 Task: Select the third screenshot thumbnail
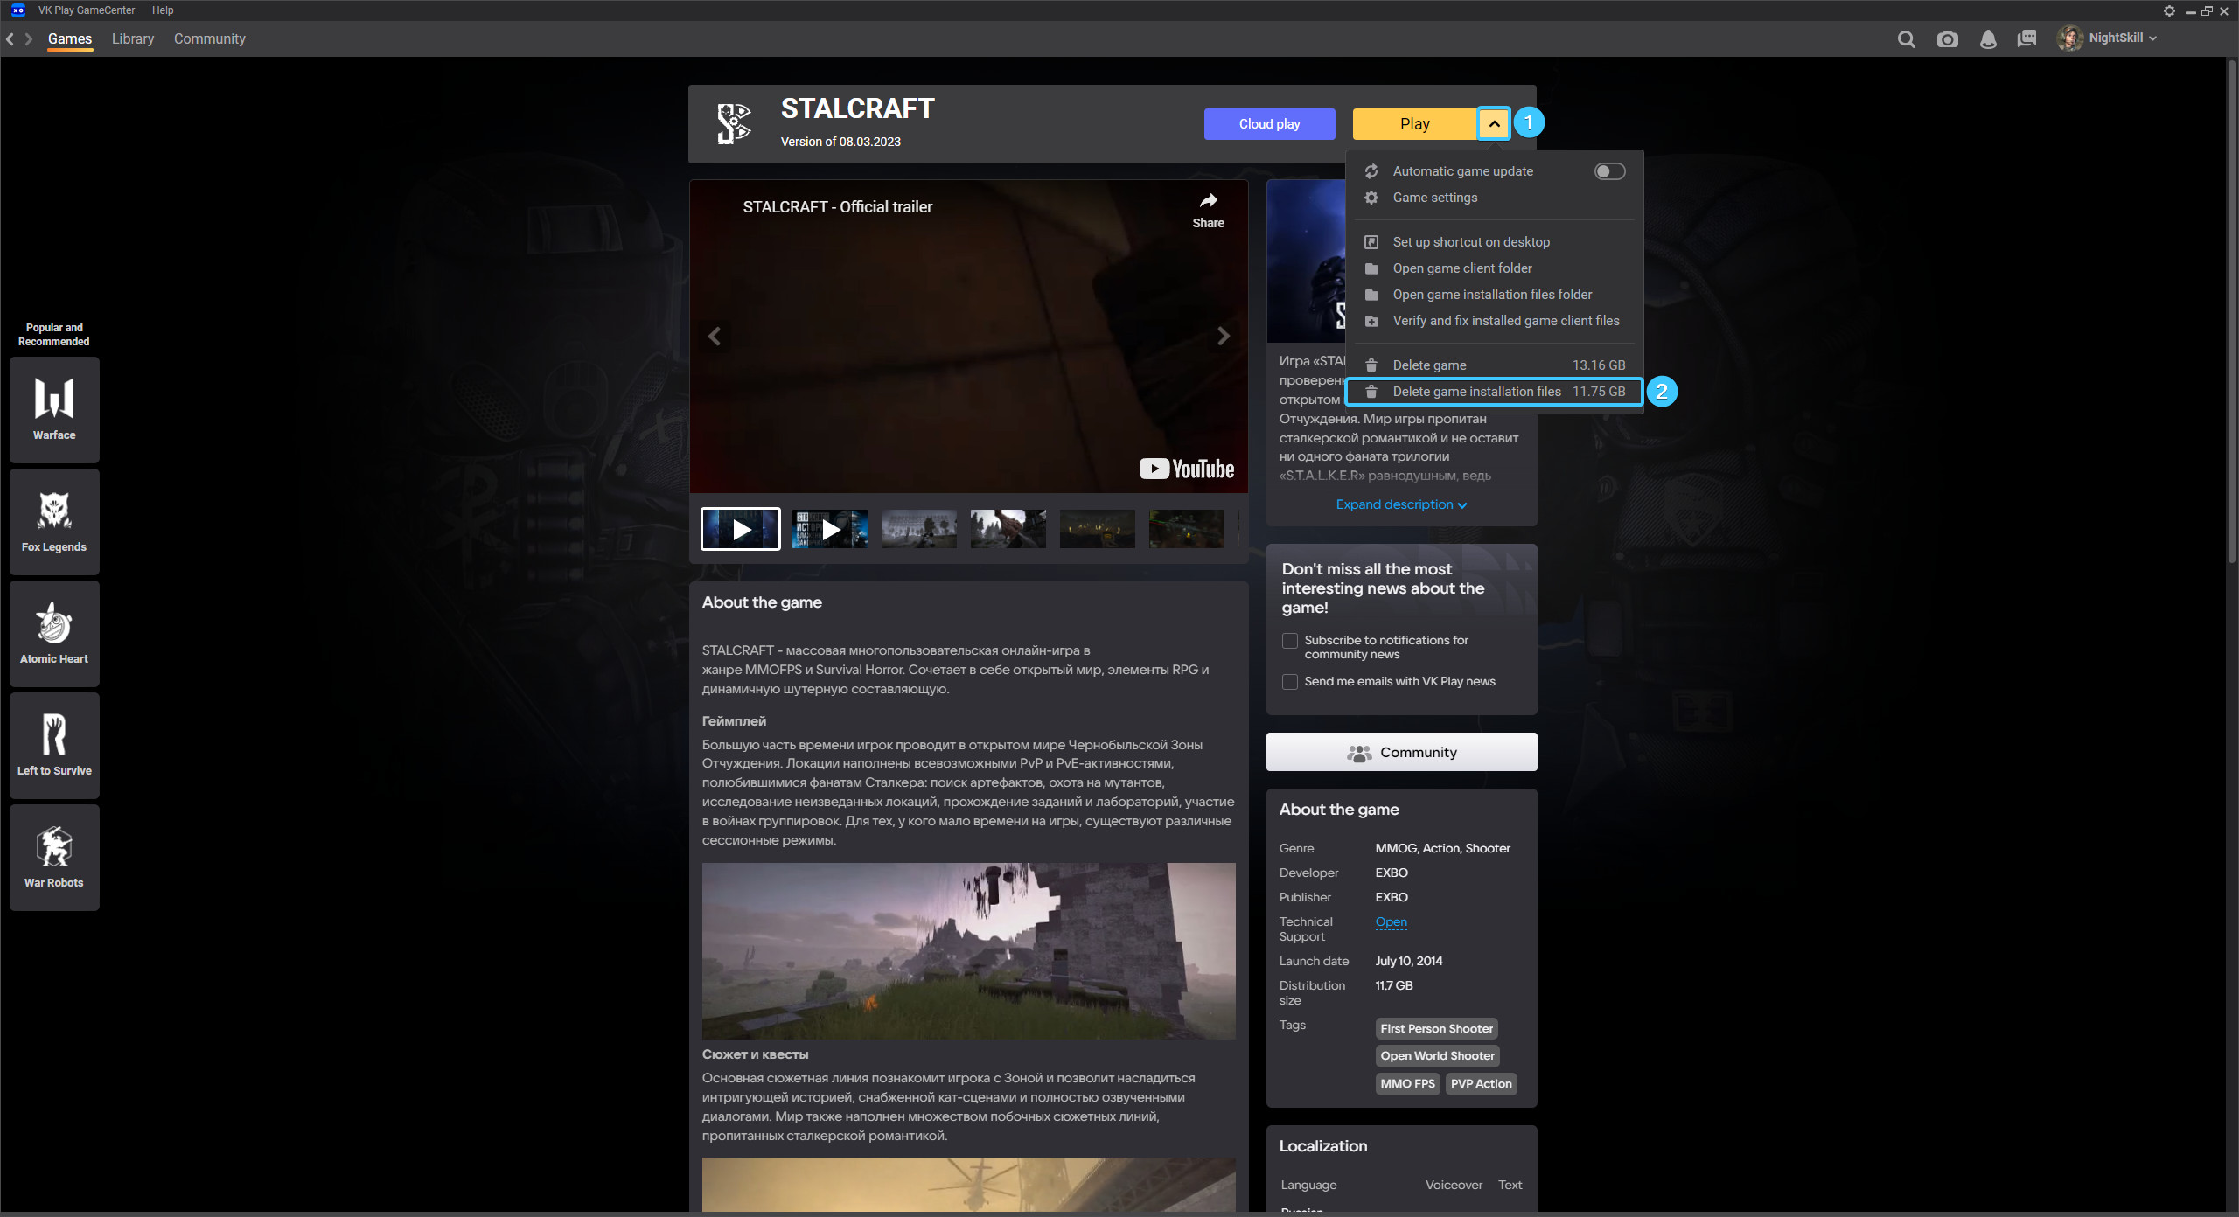coord(919,529)
